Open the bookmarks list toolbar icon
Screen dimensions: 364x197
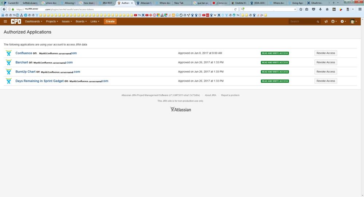pos(307,9)
